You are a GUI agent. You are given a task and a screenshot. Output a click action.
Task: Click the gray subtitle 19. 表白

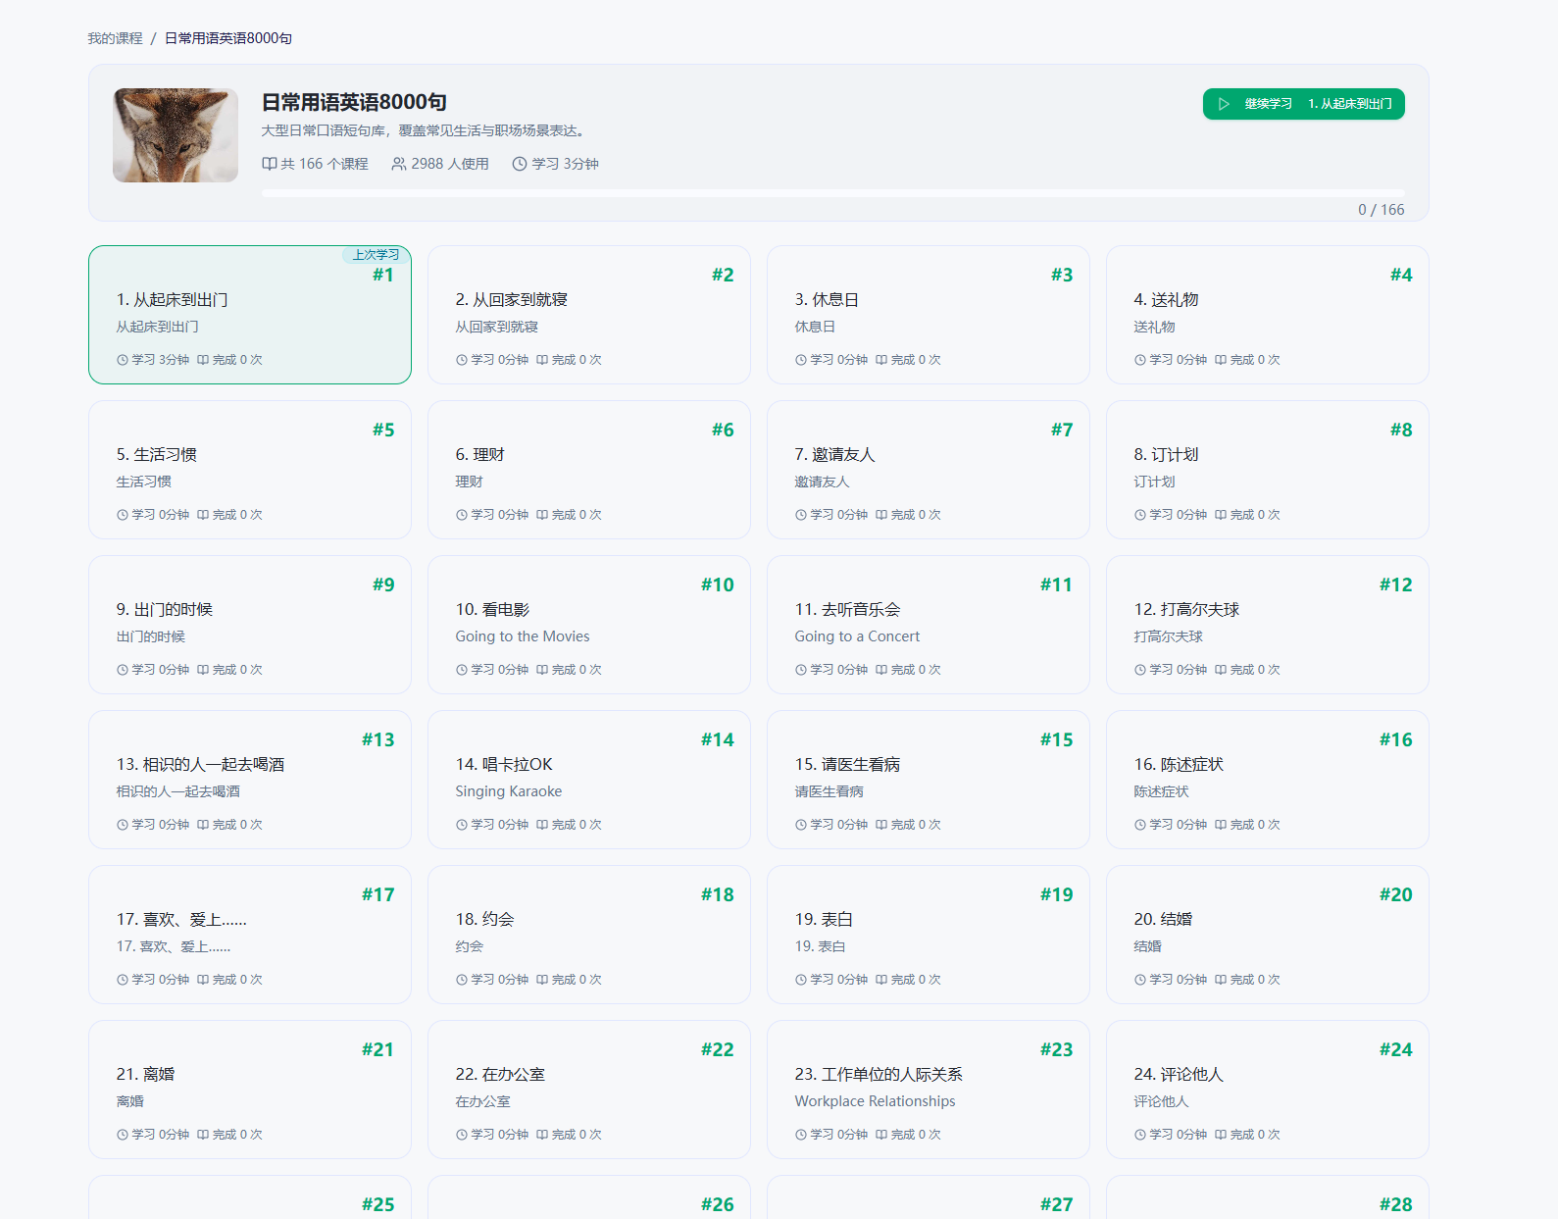[820, 946]
